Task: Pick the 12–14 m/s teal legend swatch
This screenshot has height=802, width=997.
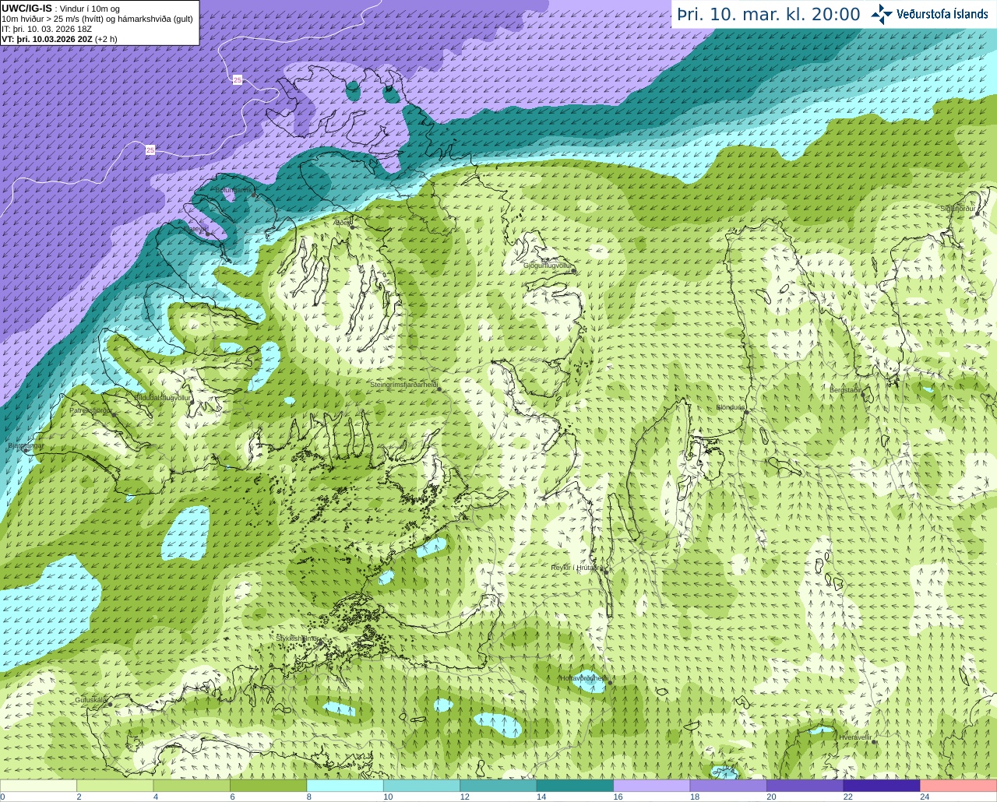Action: [498, 786]
